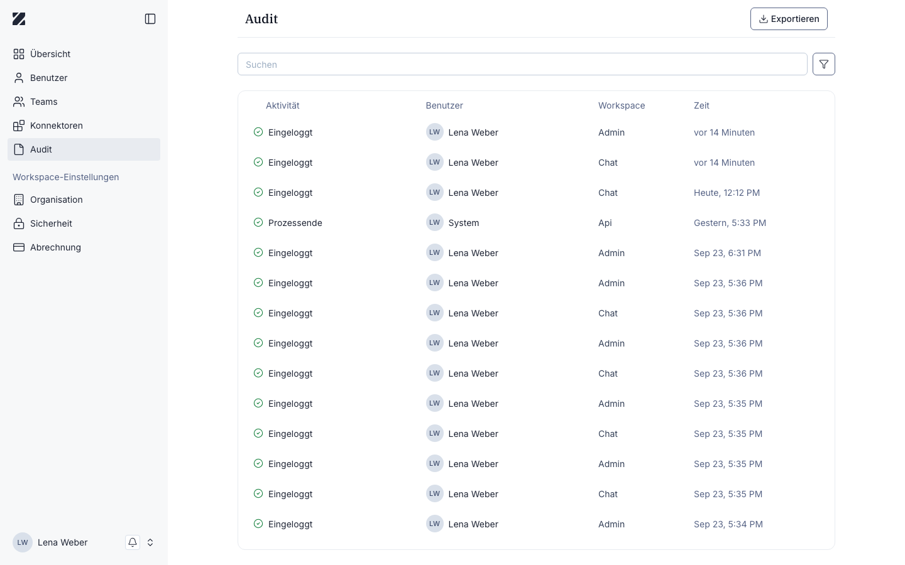Click the Aktivität column header
905x565 pixels.
coord(283,105)
